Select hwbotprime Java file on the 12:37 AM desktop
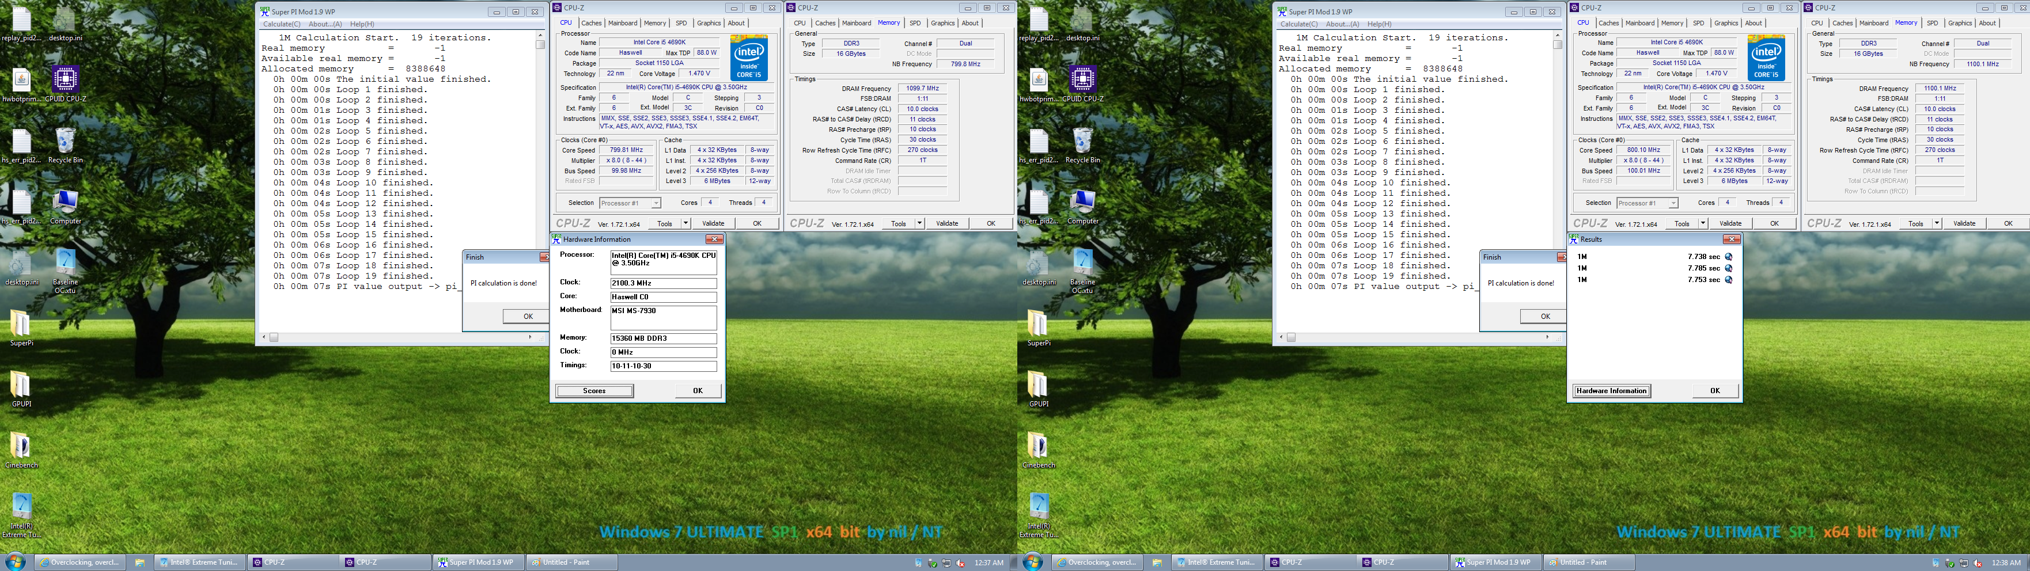2030x571 pixels. 21,84
